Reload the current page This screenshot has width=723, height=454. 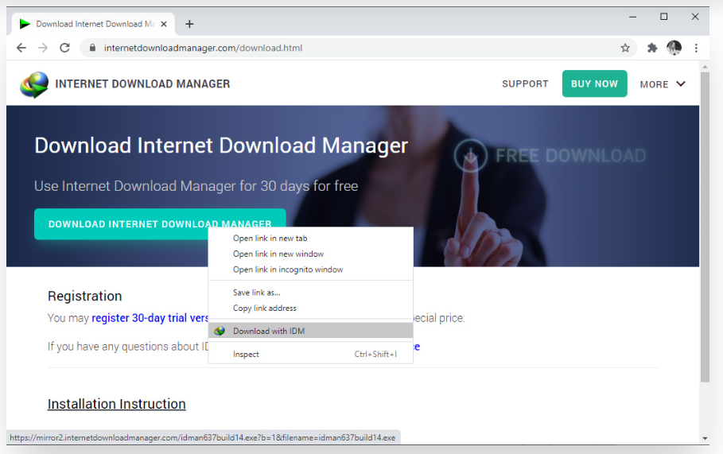64,48
